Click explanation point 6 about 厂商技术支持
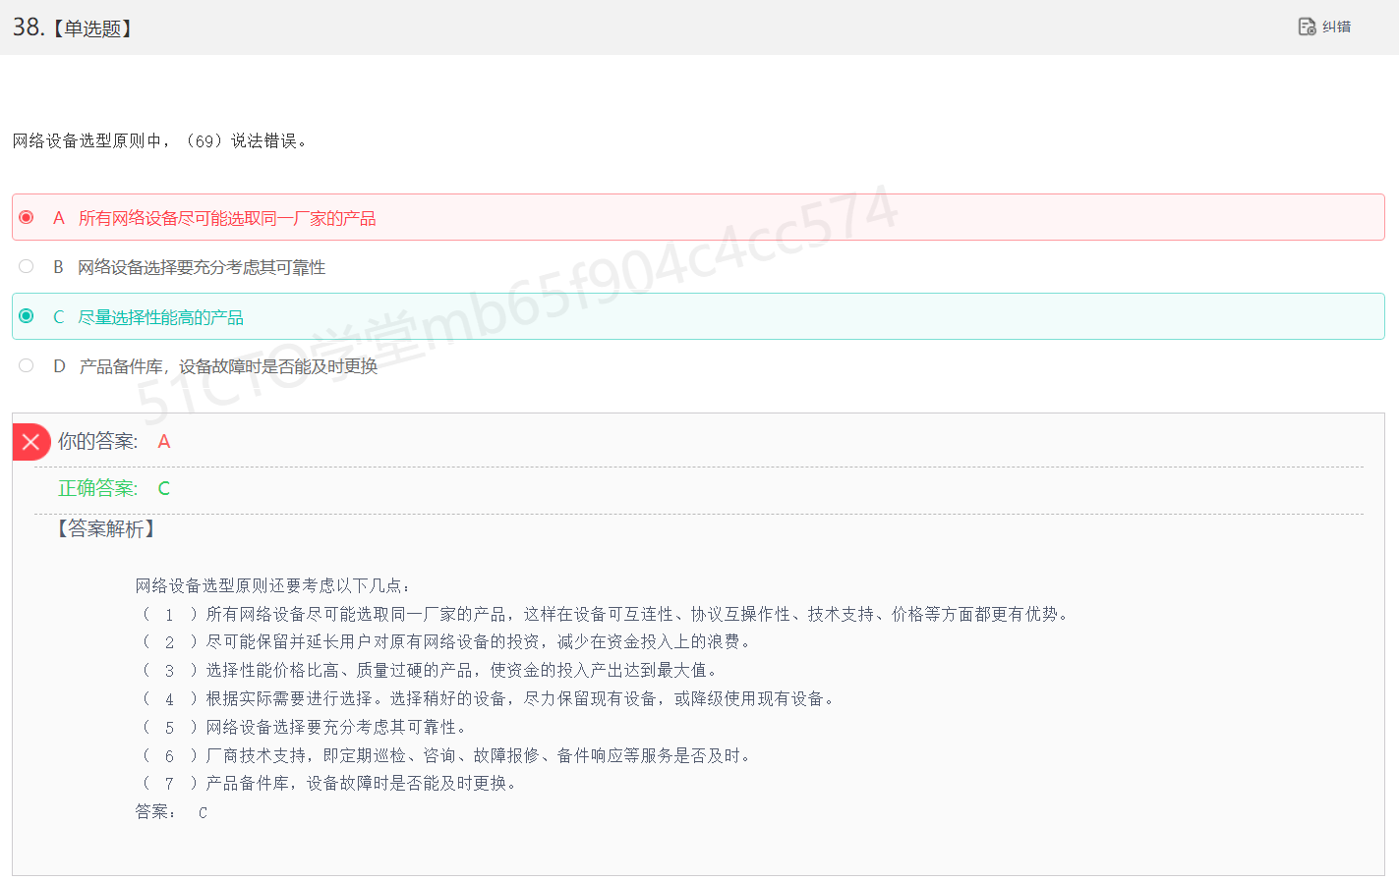The image size is (1399, 881). pyautogui.click(x=447, y=755)
